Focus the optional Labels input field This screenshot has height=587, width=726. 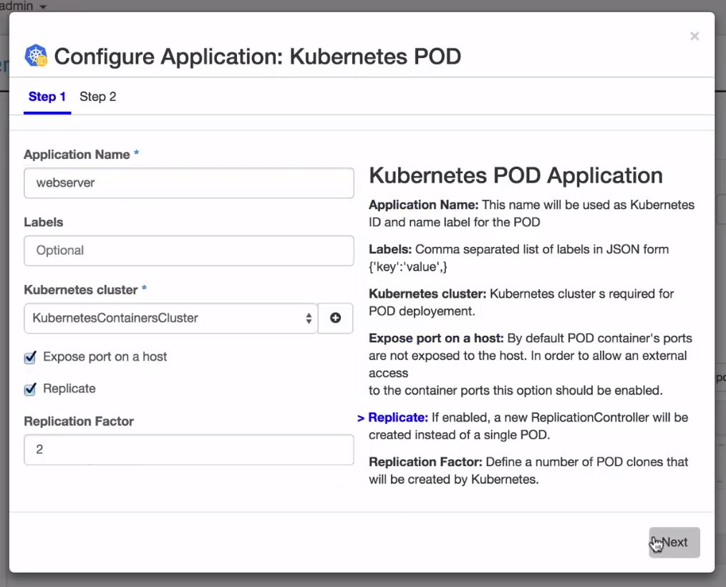click(x=188, y=251)
